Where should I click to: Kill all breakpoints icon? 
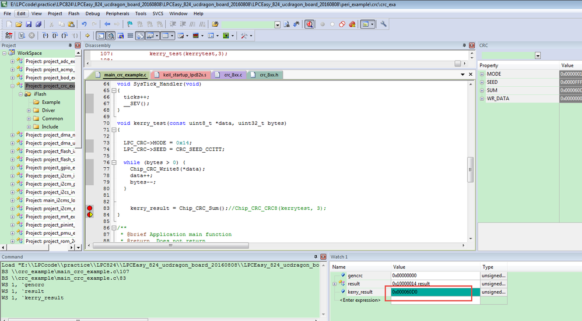(352, 24)
